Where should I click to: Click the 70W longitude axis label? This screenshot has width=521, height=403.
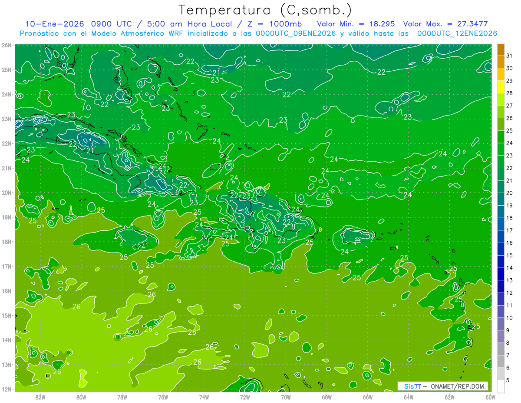286,397
